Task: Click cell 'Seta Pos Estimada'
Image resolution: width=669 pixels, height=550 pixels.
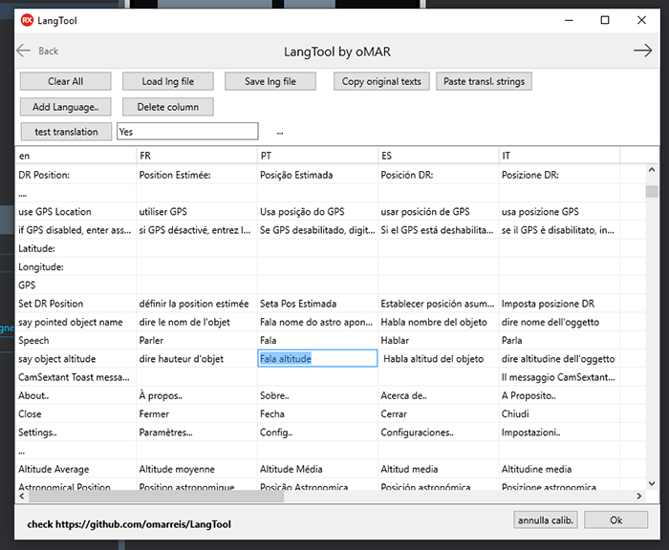Action: coord(317,304)
